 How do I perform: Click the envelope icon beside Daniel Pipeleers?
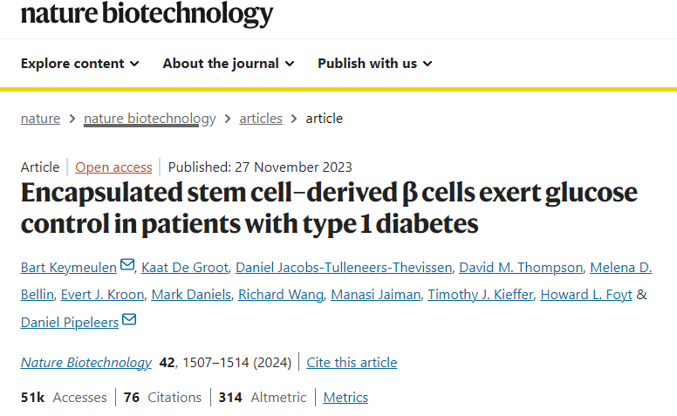(x=129, y=320)
